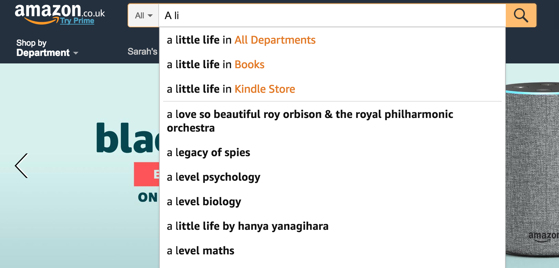Expand the Shop by Department menu
This screenshot has height=268, width=559.
click(x=47, y=48)
